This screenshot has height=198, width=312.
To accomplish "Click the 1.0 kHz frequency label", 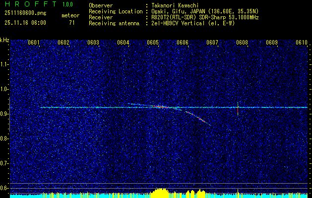I will tap(4, 89).
